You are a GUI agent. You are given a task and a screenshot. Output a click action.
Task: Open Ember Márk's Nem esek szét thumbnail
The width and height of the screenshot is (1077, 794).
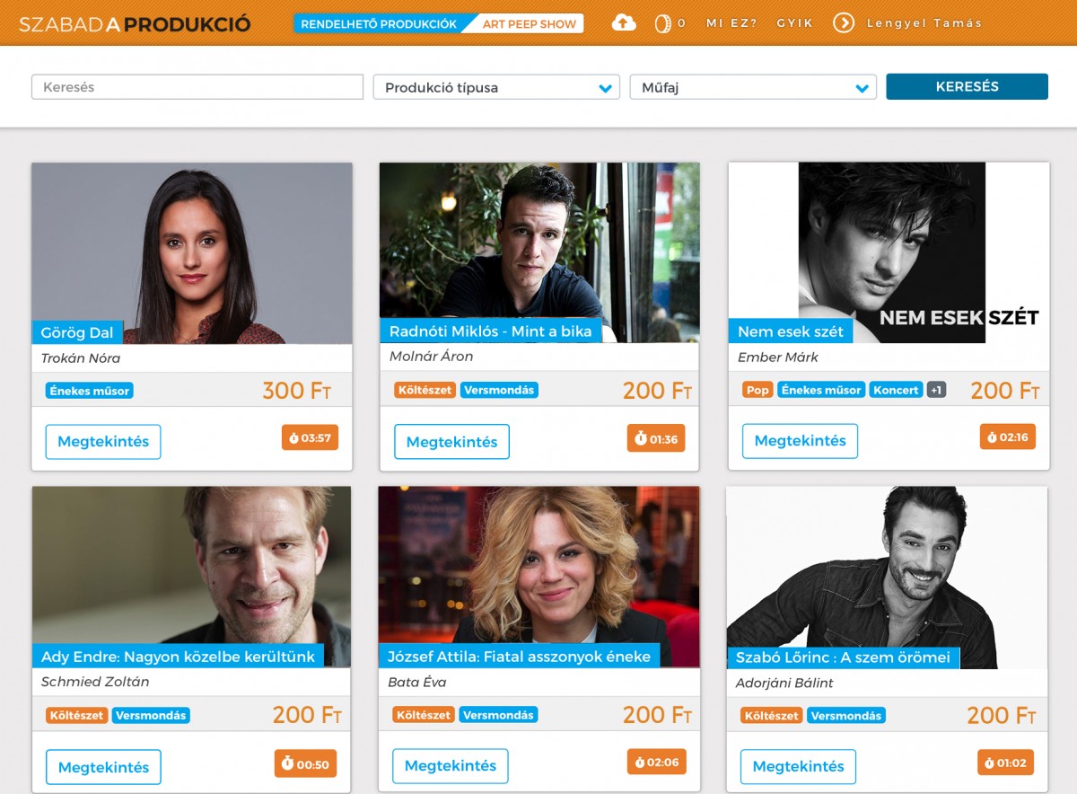pos(889,252)
